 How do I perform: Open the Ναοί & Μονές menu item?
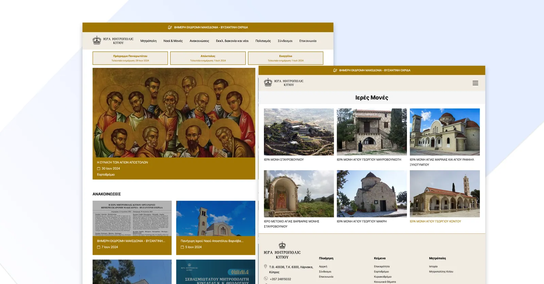(173, 41)
